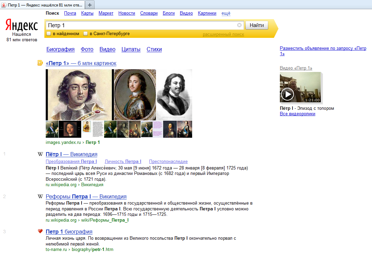Clear the search field with the X icon

tap(239, 25)
